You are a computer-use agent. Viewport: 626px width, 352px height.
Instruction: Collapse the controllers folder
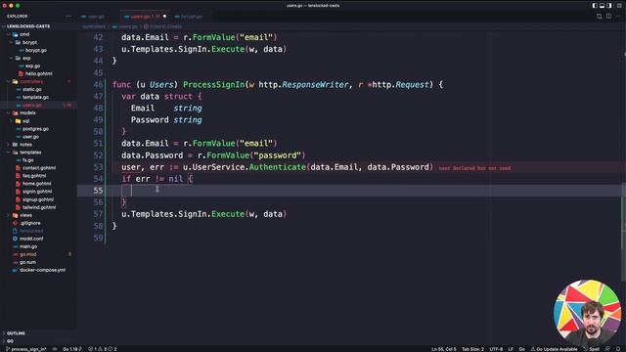click(31, 81)
